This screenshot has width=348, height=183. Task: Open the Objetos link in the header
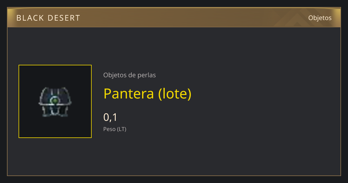320,18
